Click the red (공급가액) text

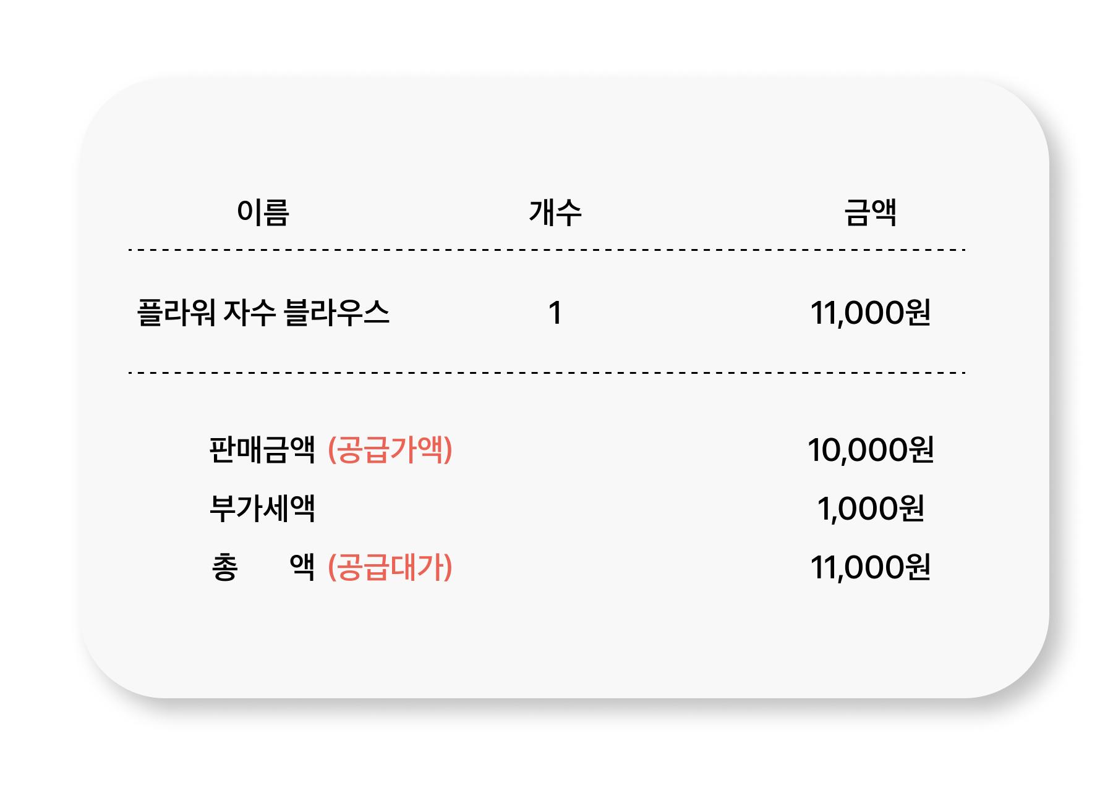pyautogui.click(x=390, y=449)
